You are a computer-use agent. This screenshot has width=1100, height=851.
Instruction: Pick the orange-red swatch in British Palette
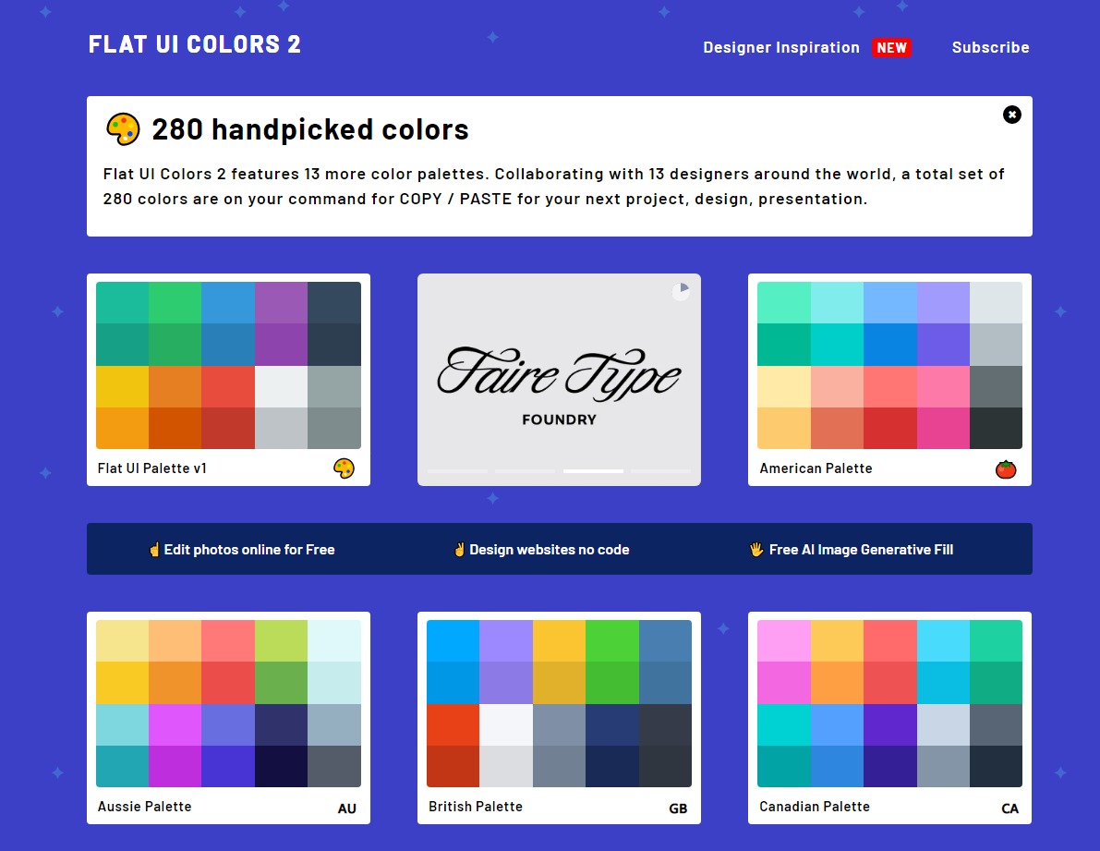point(453,724)
